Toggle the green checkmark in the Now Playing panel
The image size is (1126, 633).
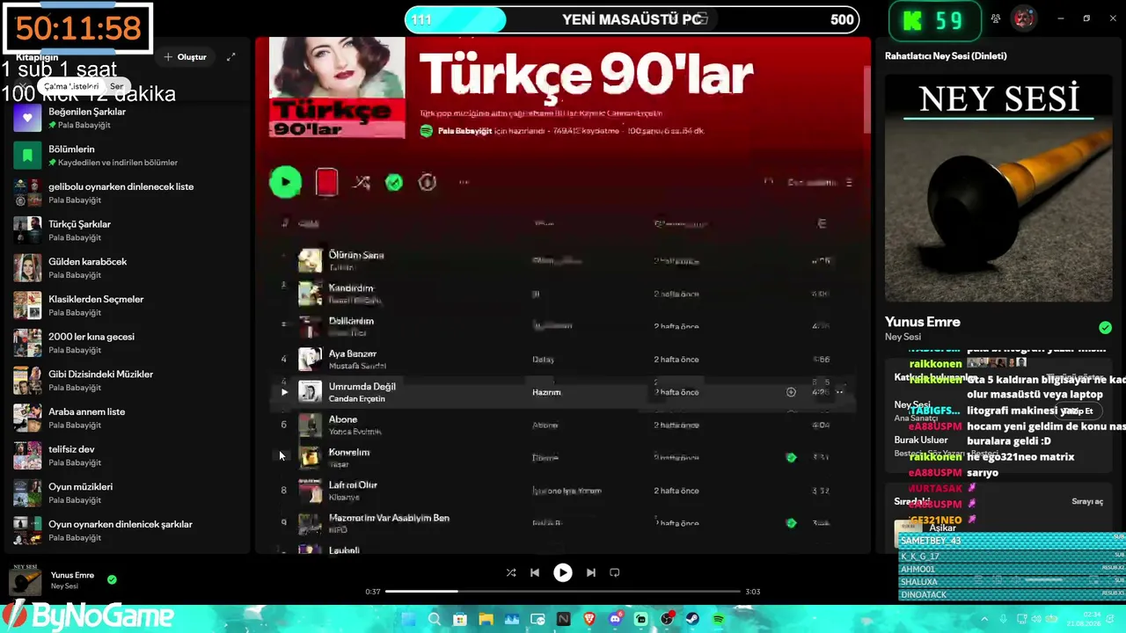(1105, 327)
